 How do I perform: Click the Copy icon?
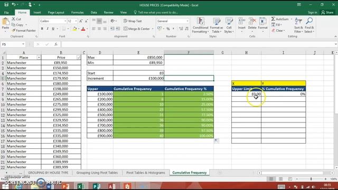13,25
